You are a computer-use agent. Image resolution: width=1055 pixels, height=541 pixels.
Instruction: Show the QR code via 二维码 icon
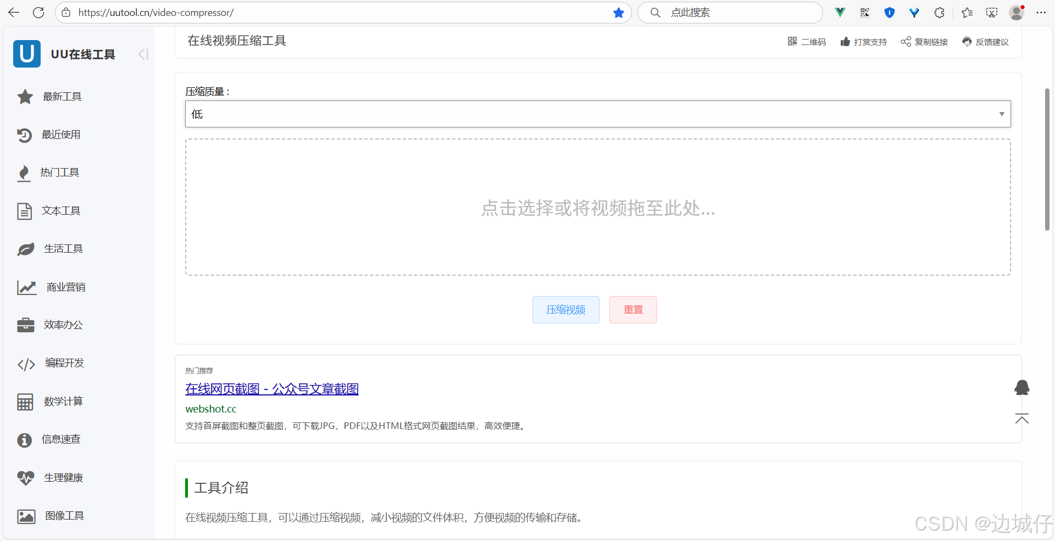point(807,41)
